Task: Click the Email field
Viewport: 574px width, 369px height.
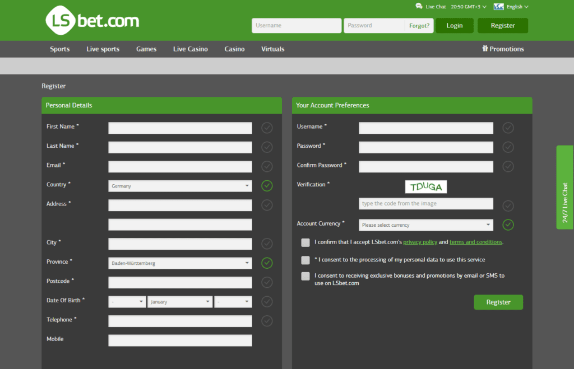Action: [x=180, y=166]
